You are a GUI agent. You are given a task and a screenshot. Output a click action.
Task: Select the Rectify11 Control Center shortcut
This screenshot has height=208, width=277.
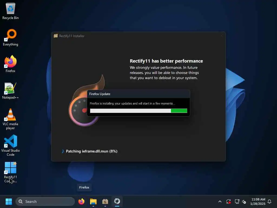coord(11,172)
